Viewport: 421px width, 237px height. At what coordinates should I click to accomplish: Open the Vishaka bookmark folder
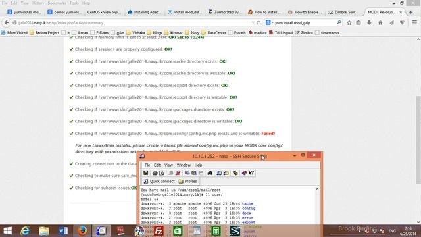136,32
